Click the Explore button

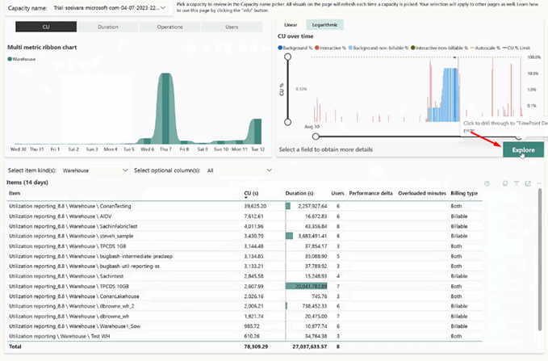(523, 149)
